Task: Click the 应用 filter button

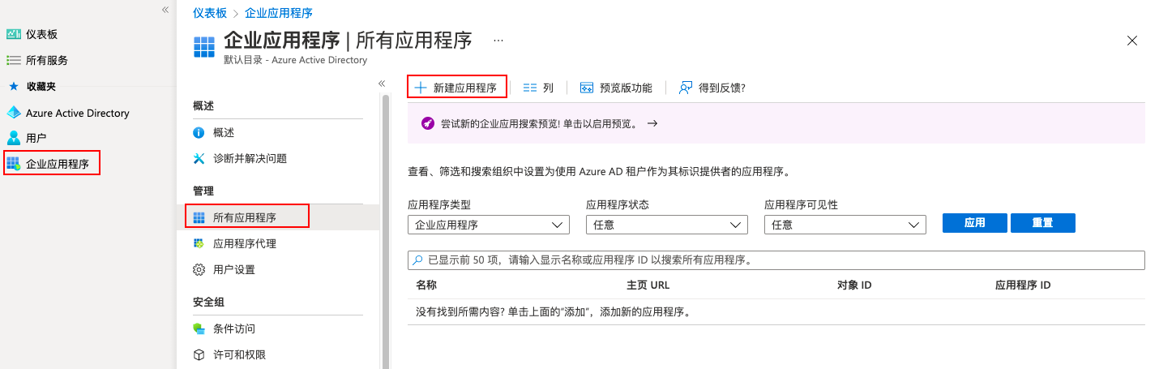Action: (x=975, y=223)
